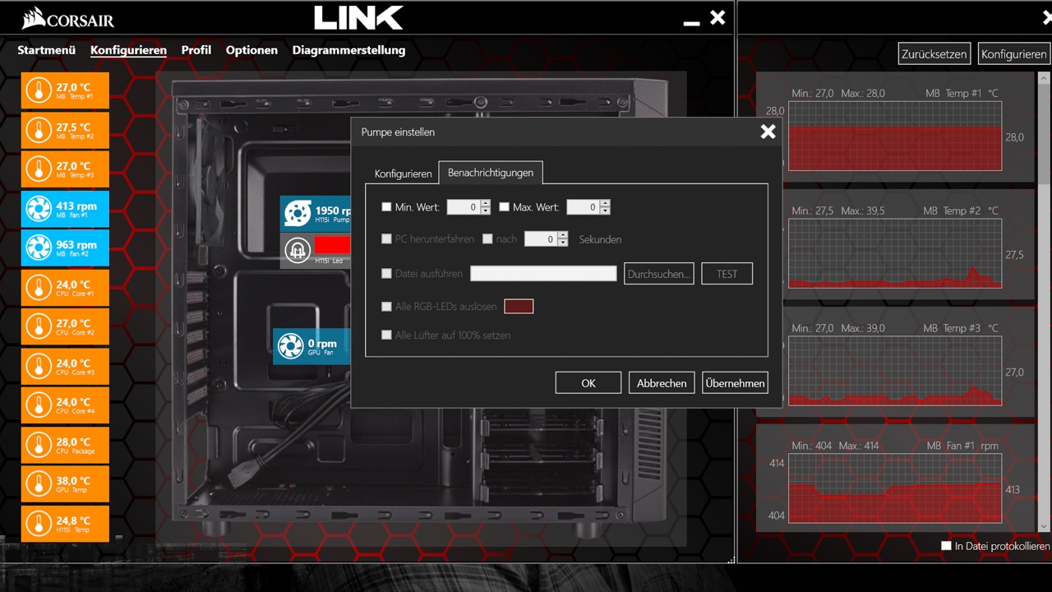1052x592 pixels.
Task: Open the Startmenü tab
Action: click(x=47, y=50)
